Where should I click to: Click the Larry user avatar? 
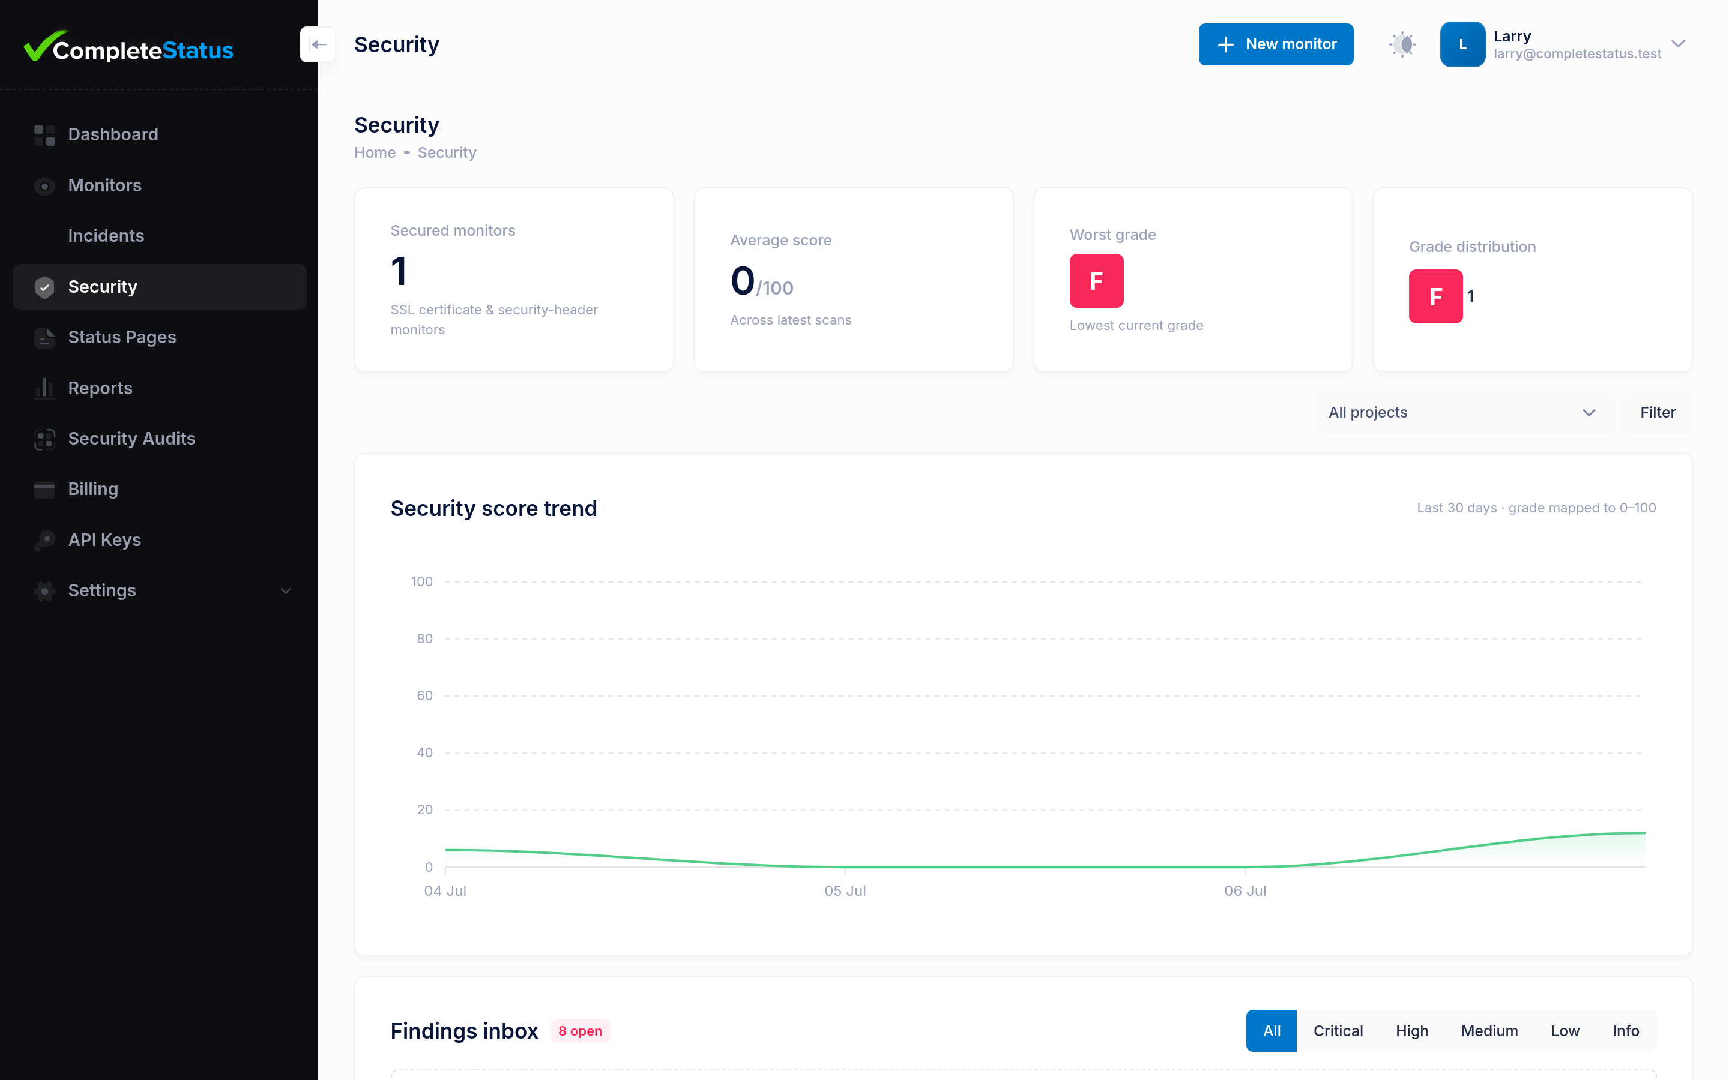pos(1462,44)
